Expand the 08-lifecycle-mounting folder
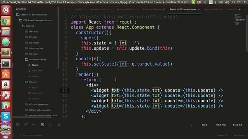This screenshot has width=248, height=139. tap(26, 110)
